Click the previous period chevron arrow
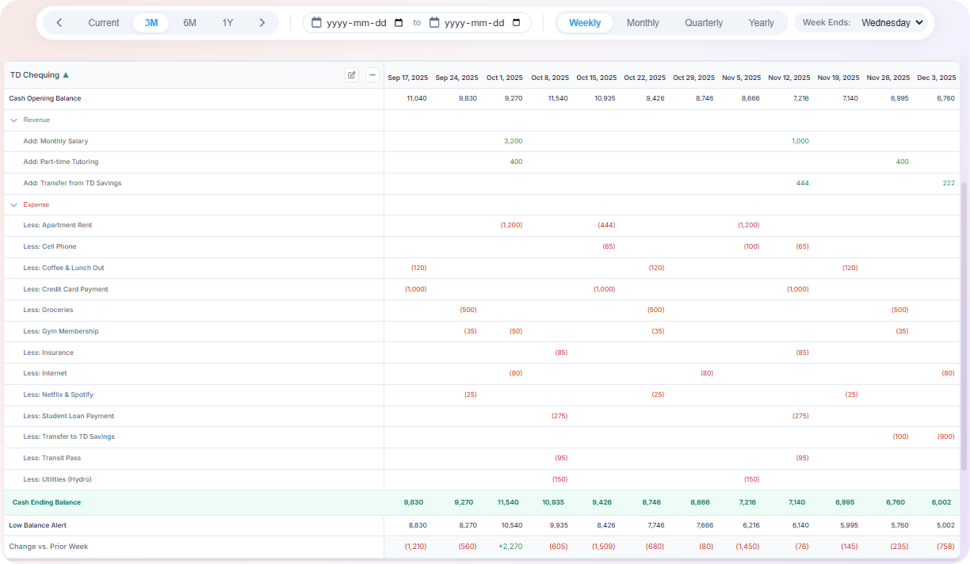This screenshot has height=564, width=970. click(x=59, y=23)
